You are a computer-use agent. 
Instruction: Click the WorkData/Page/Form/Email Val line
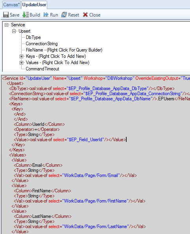(75, 175)
